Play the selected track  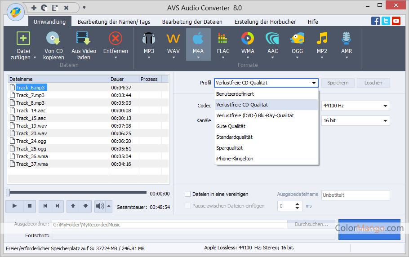[x=14, y=206]
